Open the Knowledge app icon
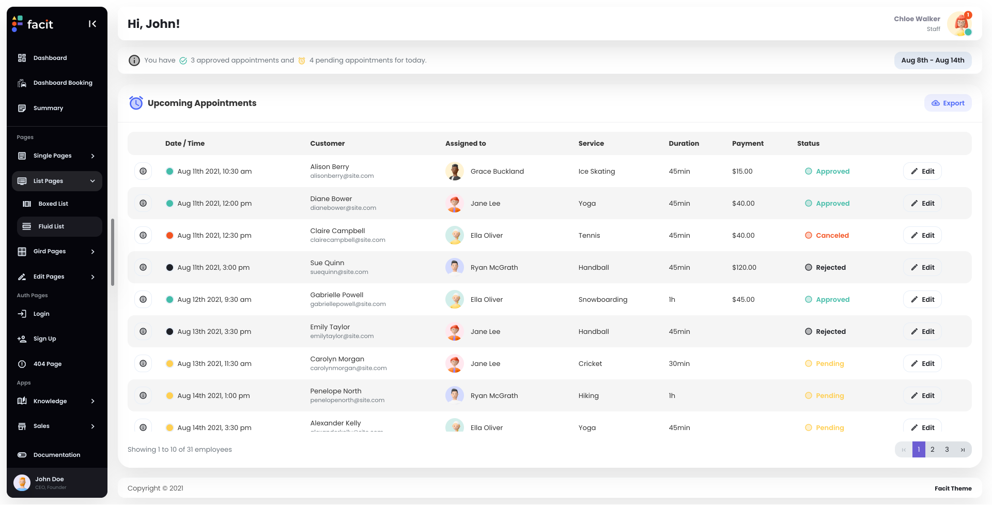Image resolution: width=992 pixels, height=505 pixels. (x=22, y=401)
